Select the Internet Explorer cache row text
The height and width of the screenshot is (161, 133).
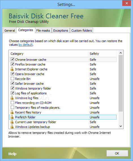(31, 69)
